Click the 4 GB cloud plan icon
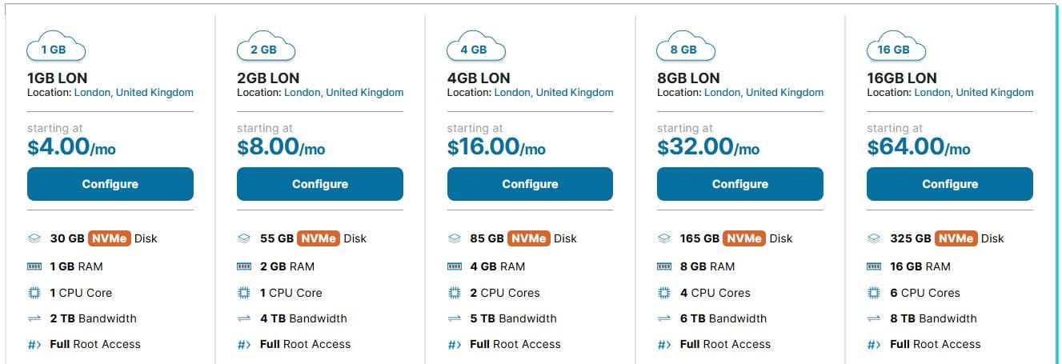Viewport: 1062px width, 364px height. click(475, 48)
